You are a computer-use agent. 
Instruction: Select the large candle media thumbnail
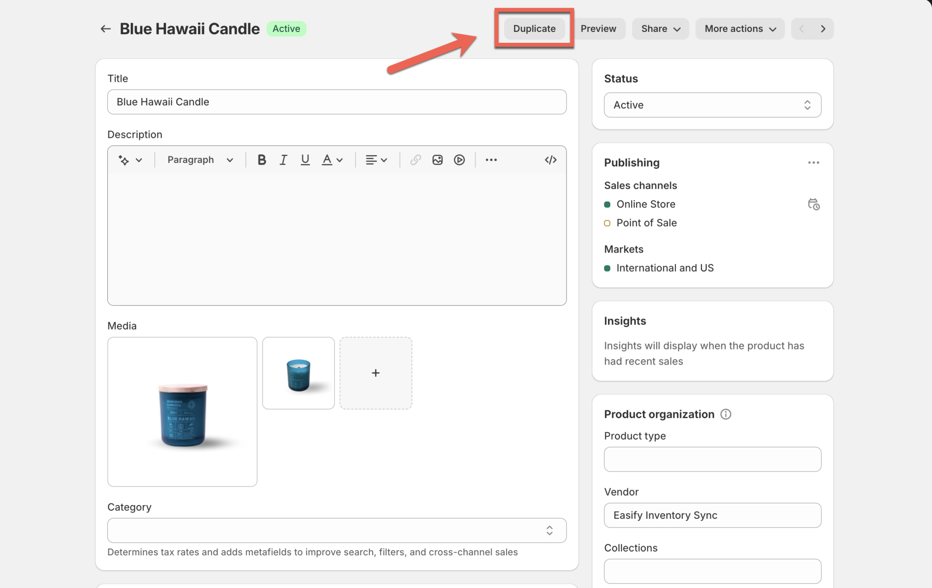[182, 412]
